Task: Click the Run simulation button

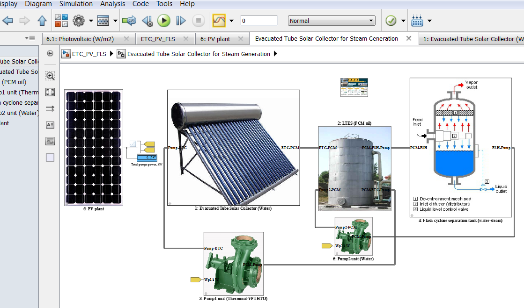Action: (164, 21)
